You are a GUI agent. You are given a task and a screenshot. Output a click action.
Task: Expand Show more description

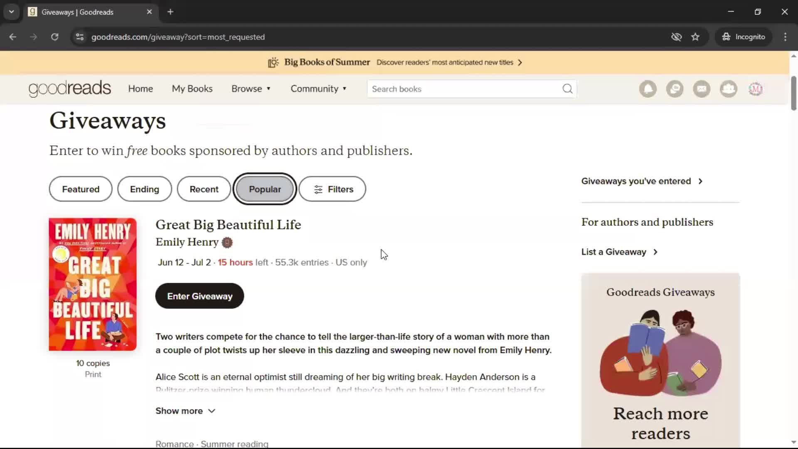185,411
